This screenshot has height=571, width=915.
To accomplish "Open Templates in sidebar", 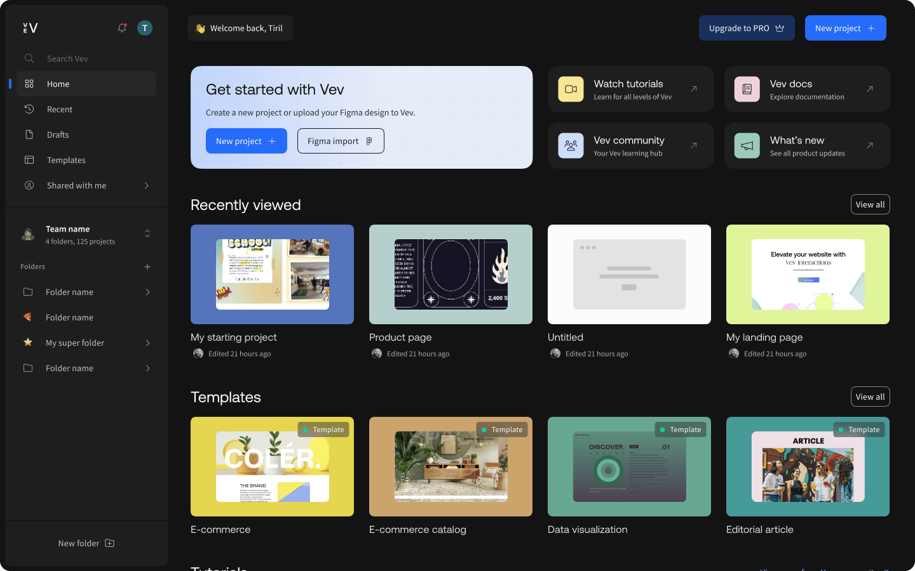I will coord(86,160).
